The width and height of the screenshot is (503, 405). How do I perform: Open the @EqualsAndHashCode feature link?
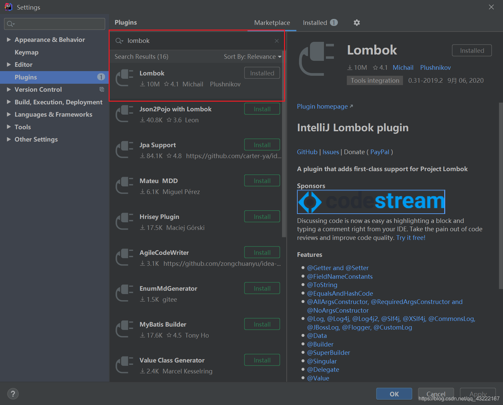pos(340,293)
